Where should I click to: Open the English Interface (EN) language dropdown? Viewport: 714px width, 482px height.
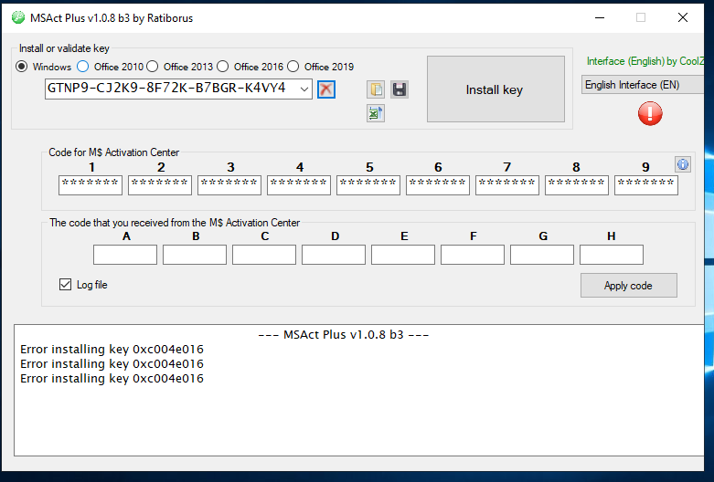643,85
